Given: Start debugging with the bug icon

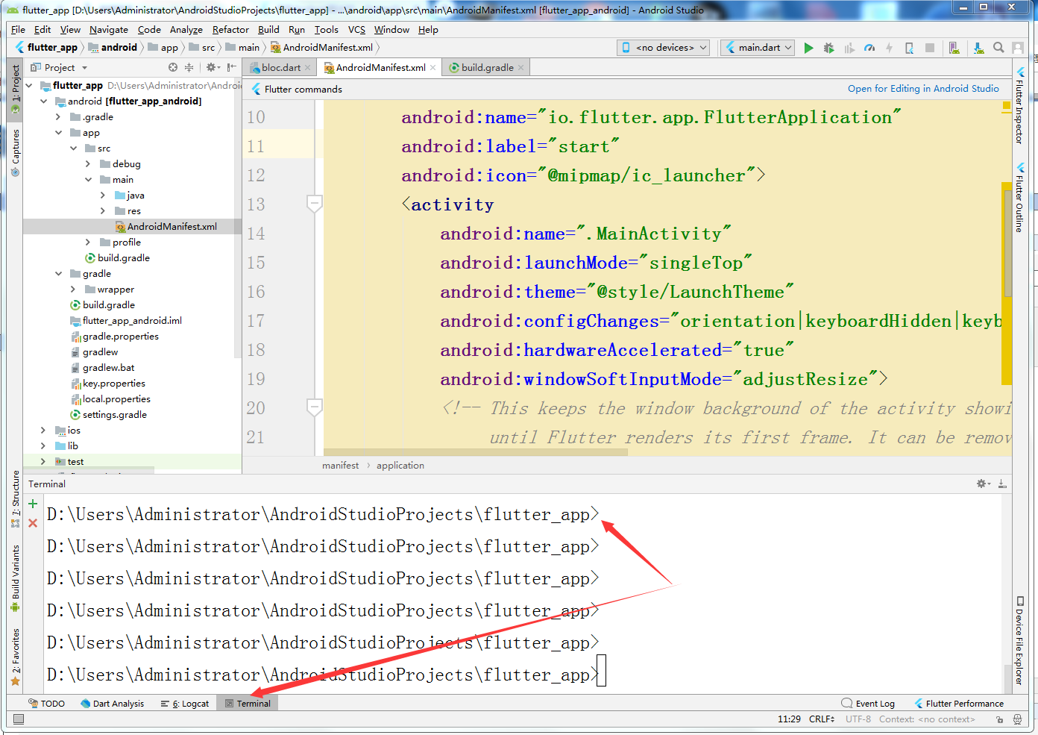Looking at the screenshot, I should (828, 48).
